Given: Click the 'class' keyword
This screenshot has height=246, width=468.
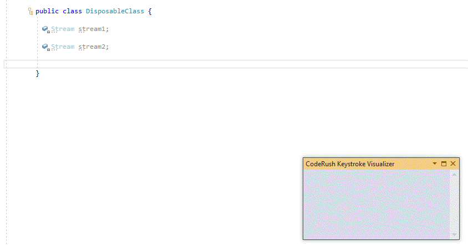Looking at the screenshot, I should [72, 11].
